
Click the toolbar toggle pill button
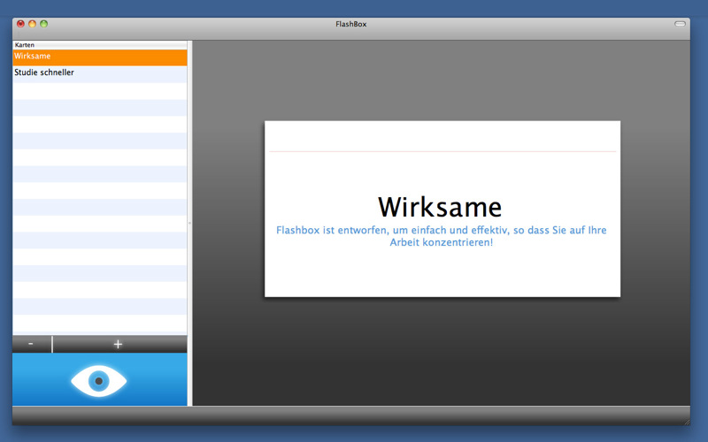point(680,24)
